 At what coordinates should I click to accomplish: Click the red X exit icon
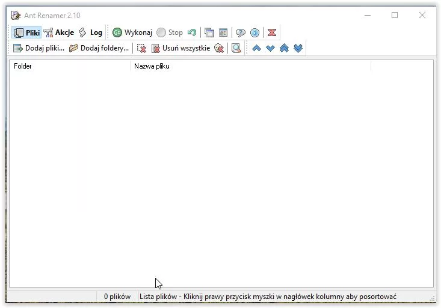click(272, 32)
